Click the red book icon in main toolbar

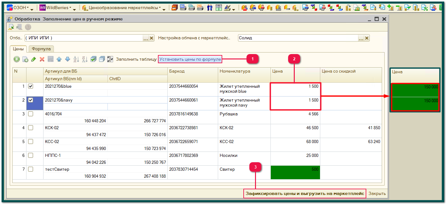tap(175, 7)
